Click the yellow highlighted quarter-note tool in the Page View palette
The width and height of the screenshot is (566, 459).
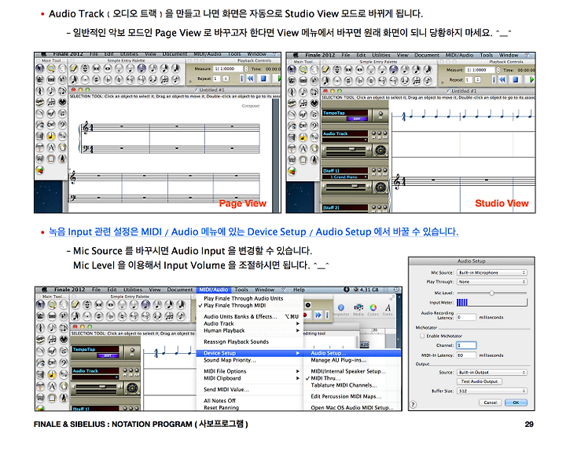51,137
